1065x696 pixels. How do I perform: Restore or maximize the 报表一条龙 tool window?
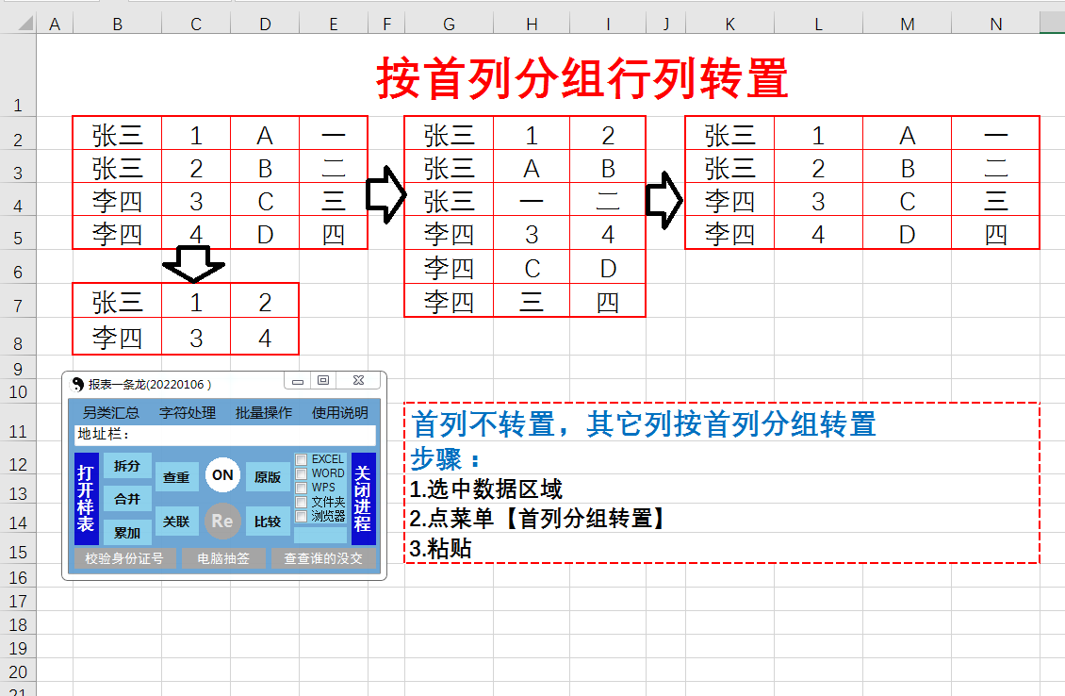pos(323,381)
